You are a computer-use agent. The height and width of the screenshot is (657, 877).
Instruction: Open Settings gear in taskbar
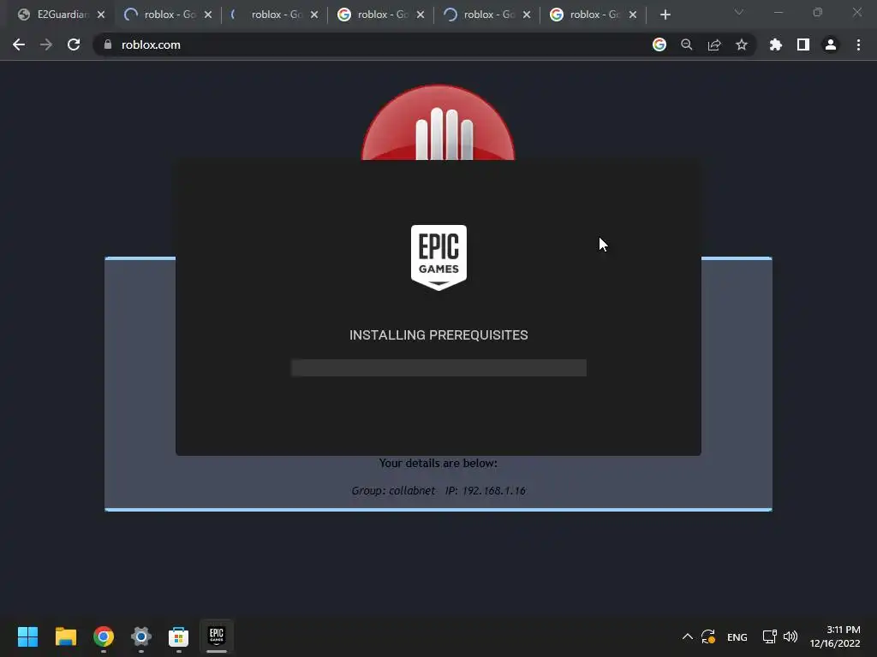(141, 636)
